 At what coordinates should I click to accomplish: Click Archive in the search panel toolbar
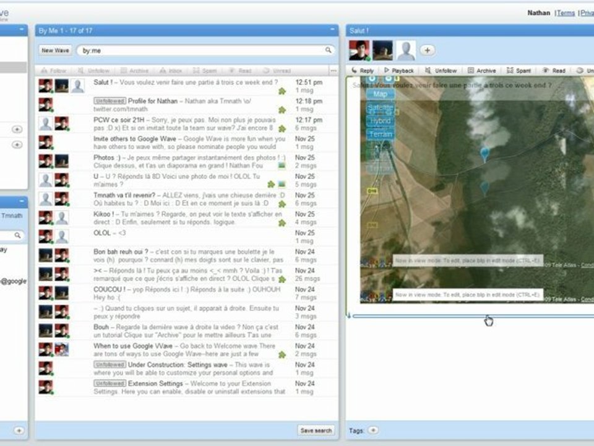pos(134,71)
